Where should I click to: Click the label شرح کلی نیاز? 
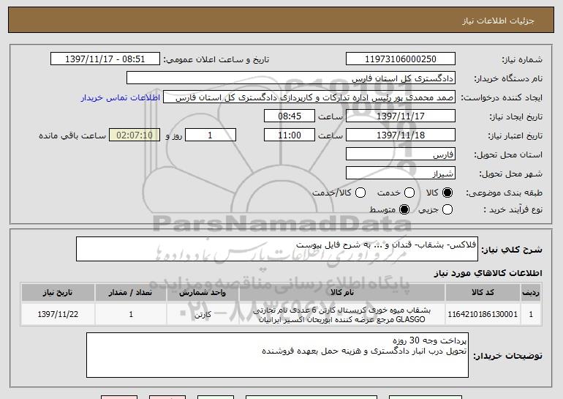(512, 250)
